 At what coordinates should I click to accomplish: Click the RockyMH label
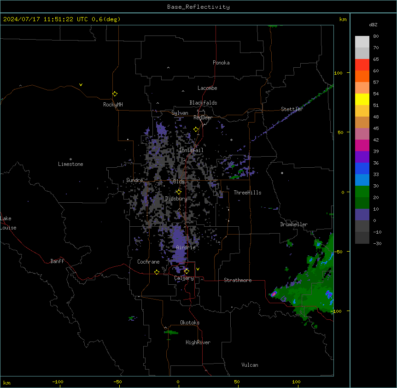tap(113, 105)
